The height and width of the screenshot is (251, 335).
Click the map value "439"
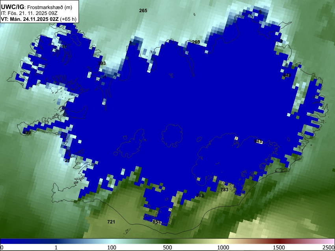(x=27, y=133)
